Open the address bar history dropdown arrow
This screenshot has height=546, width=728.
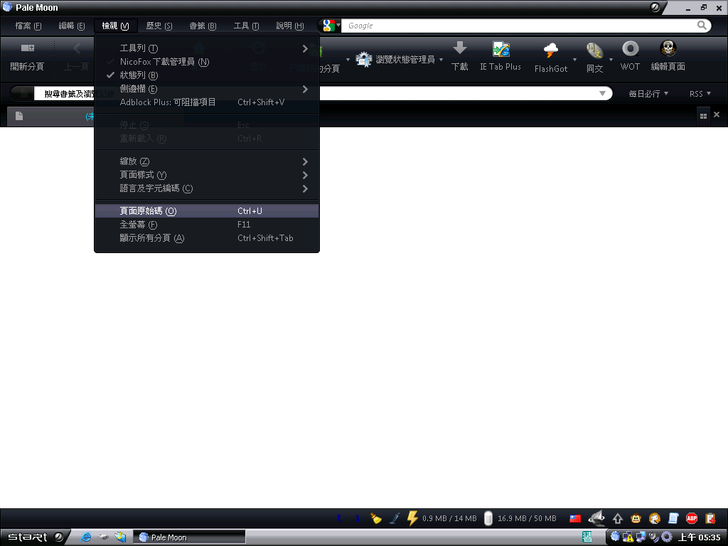pos(602,94)
